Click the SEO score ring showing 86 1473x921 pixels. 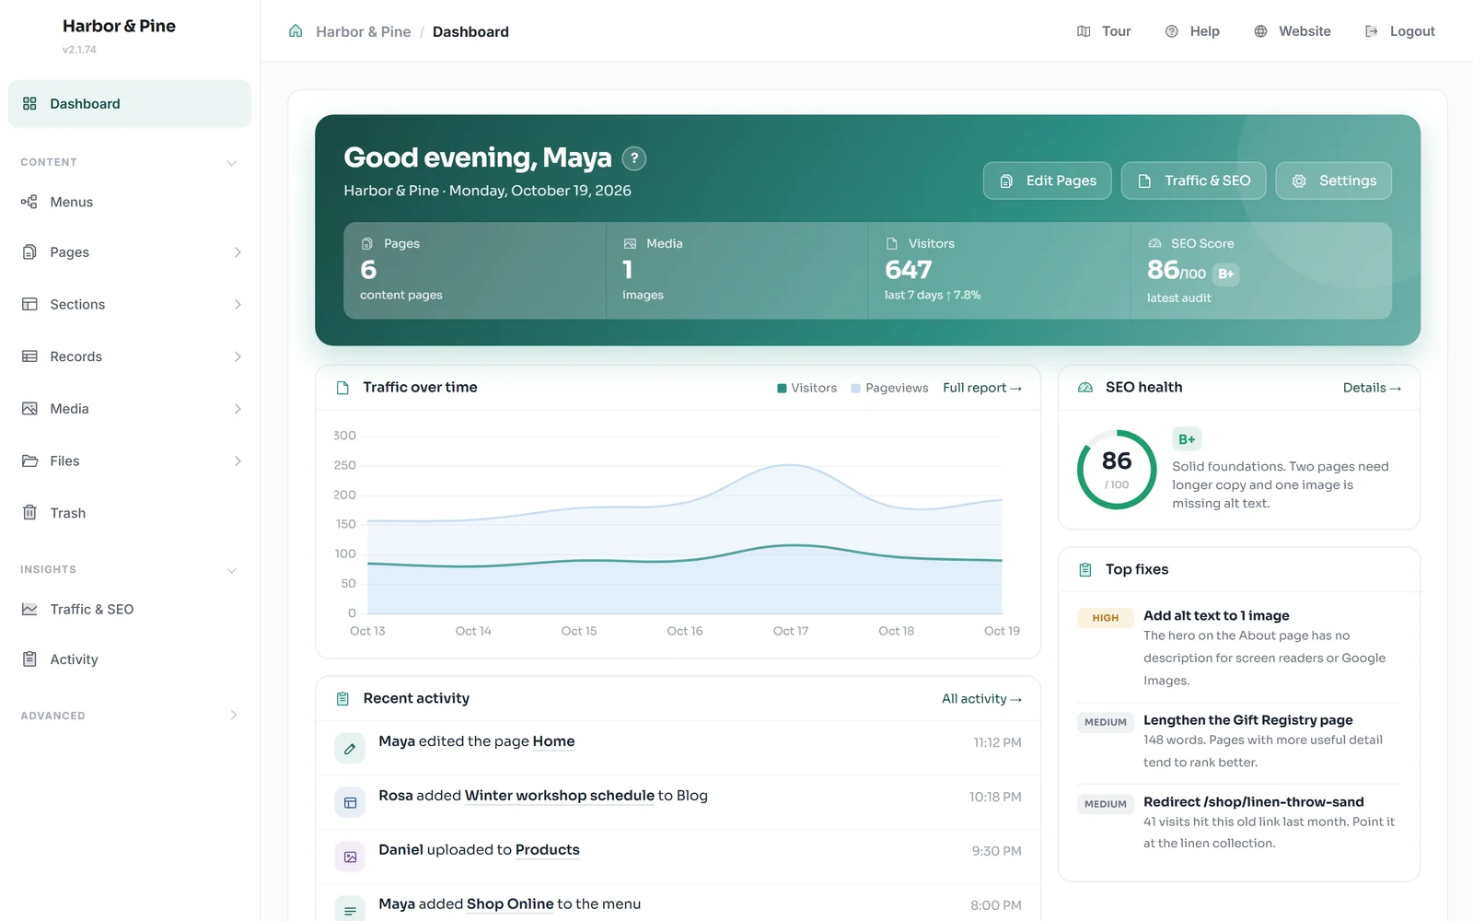1117,470
